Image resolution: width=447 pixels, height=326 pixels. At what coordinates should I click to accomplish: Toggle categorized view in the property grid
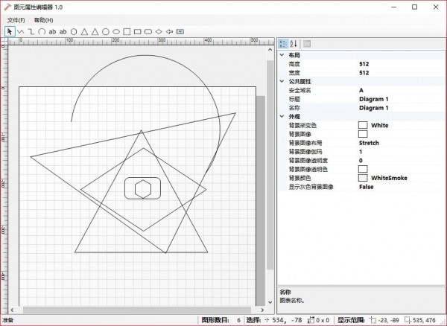[x=283, y=44]
